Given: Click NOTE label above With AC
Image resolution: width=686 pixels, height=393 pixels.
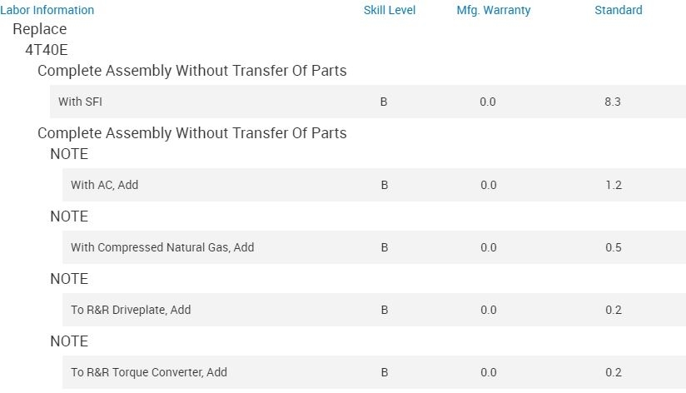Looking at the screenshot, I should point(69,154).
